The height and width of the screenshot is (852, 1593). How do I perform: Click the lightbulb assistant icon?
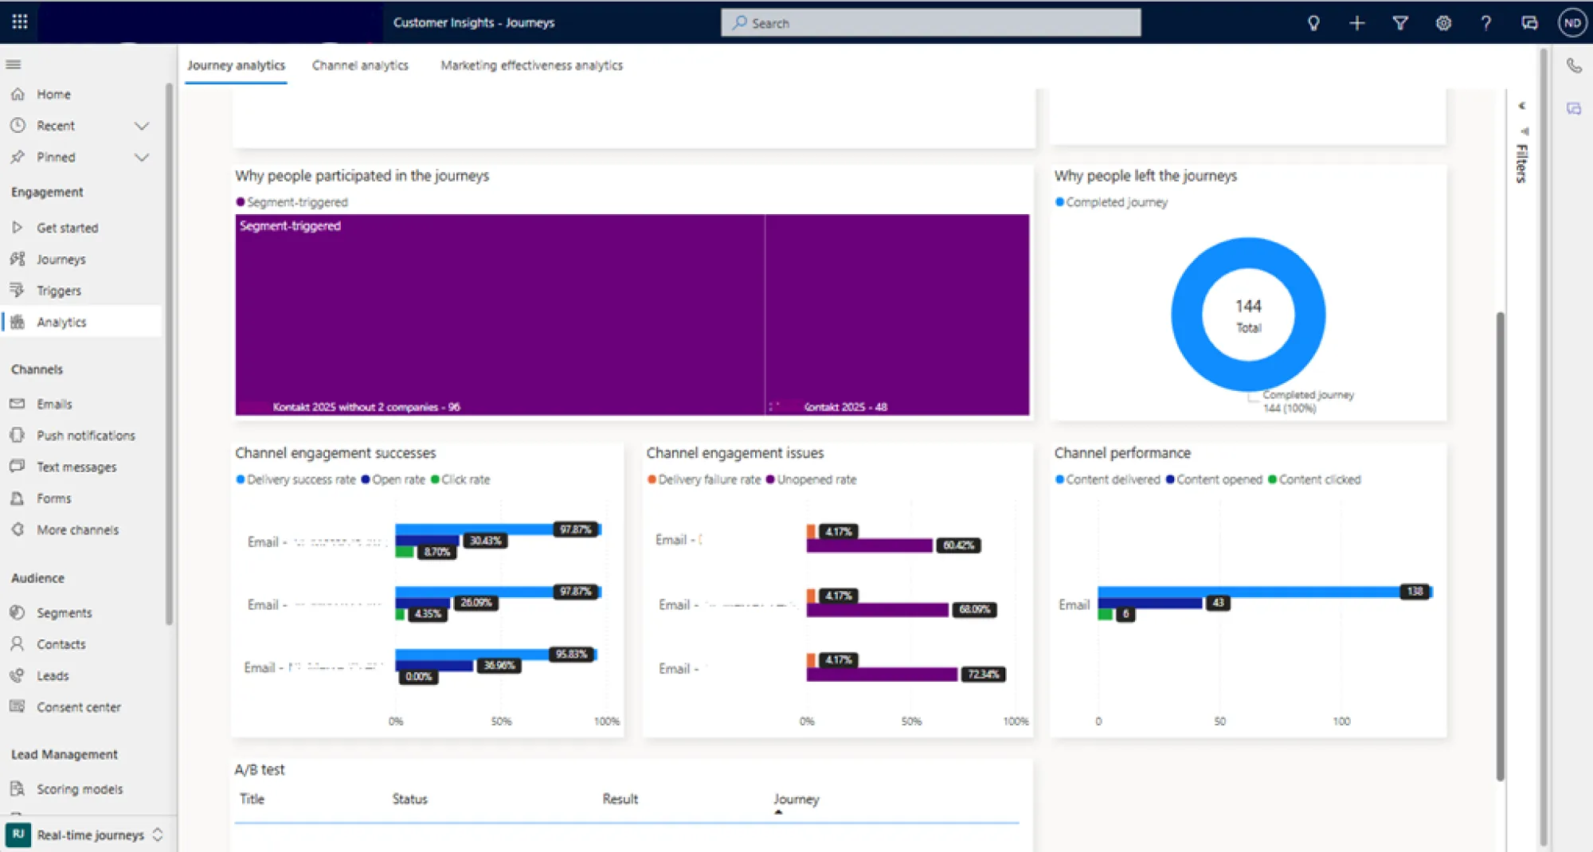(x=1313, y=23)
